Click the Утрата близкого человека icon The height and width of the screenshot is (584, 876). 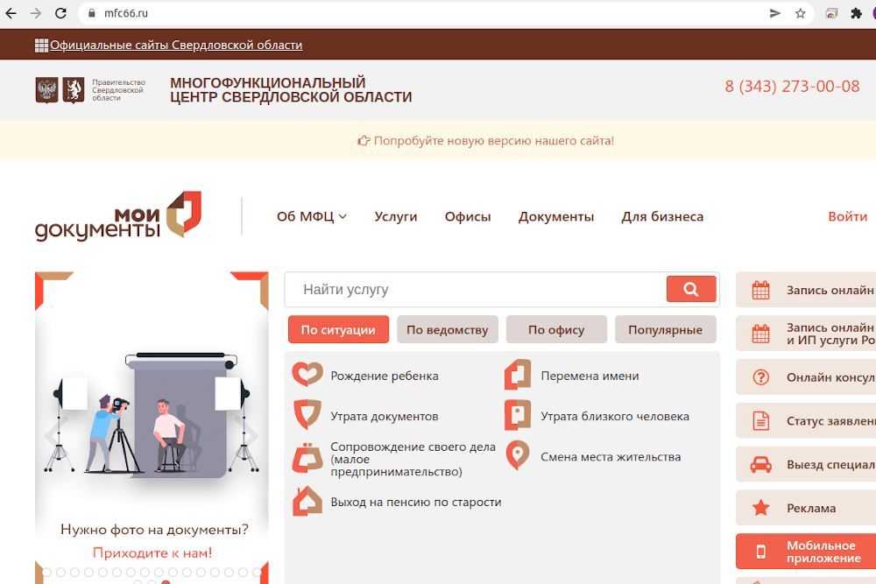[518, 416]
